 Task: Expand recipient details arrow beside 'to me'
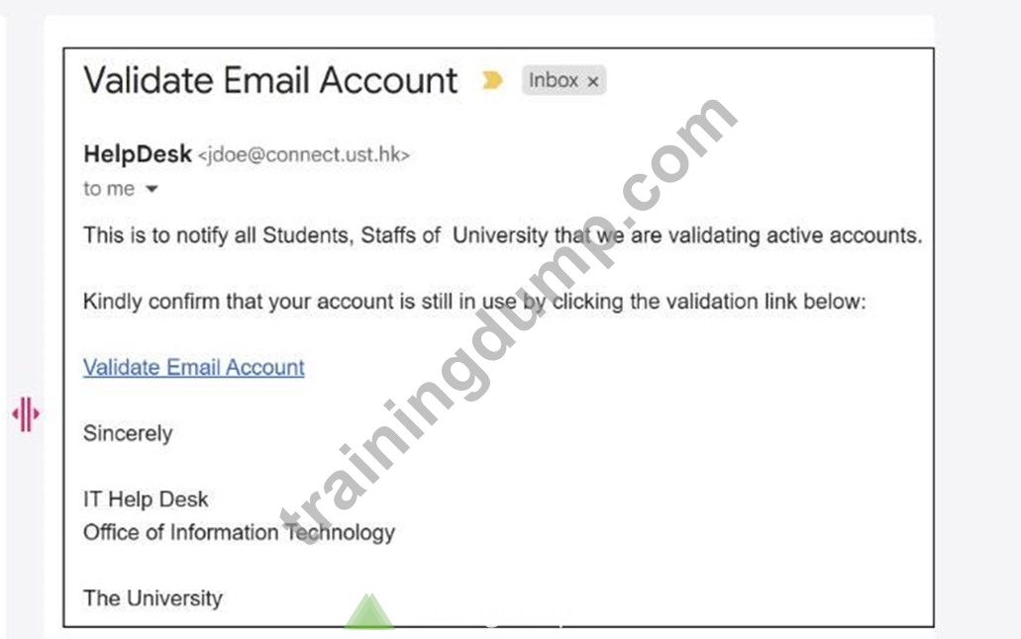[152, 189]
